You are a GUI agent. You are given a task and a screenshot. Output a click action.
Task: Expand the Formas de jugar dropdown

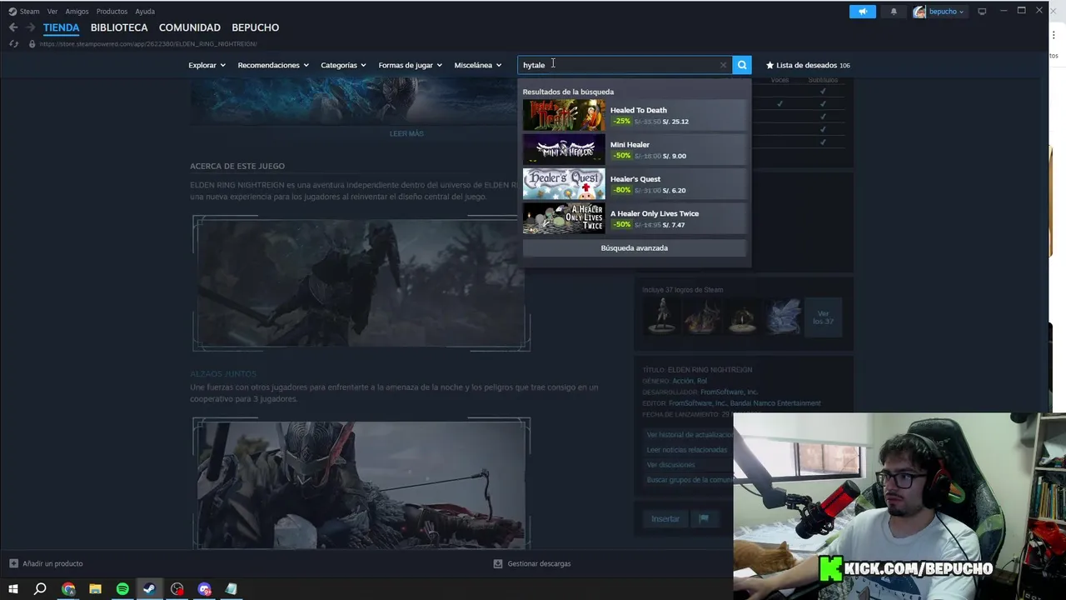pyautogui.click(x=410, y=65)
